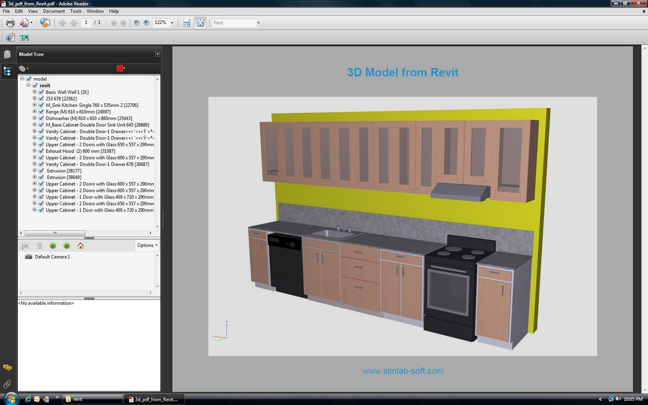Open the Help menu
Image resolution: width=648 pixels, height=405 pixels.
(114, 11)
